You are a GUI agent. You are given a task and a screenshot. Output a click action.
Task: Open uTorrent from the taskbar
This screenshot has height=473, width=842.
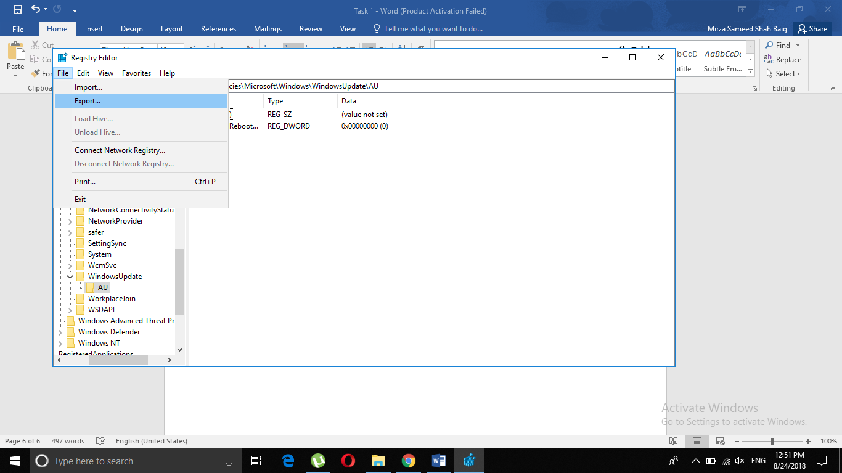(x=317, y=461)
